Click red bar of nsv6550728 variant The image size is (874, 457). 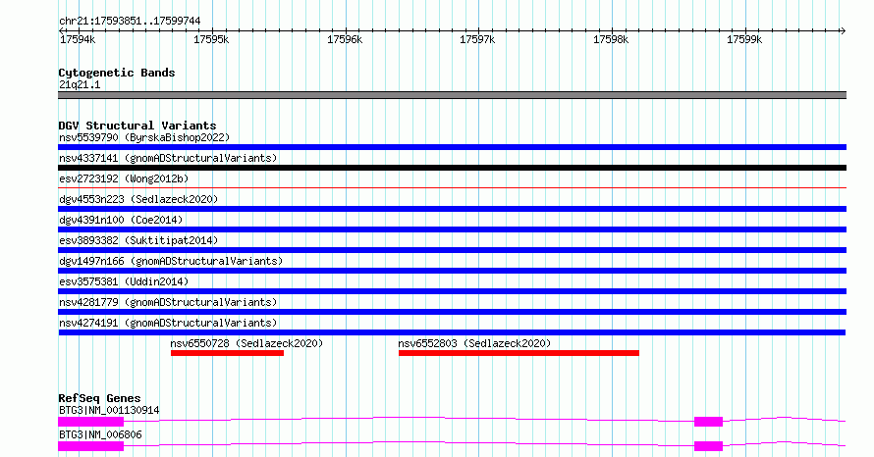(228, 353)
